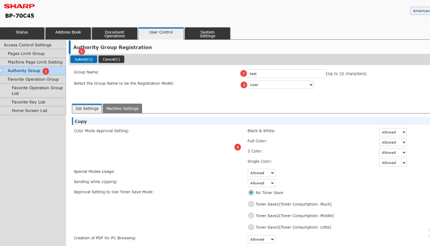Select Toner Save2 (Toner Consumption: Middle)
The image size is (430, 246).
pos(251,216)
